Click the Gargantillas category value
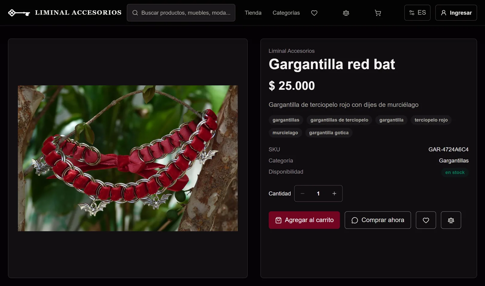This screenshot has width=485, height=286. pos(453,161)
